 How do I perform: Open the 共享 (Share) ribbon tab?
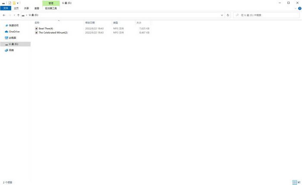coord(27,8)
